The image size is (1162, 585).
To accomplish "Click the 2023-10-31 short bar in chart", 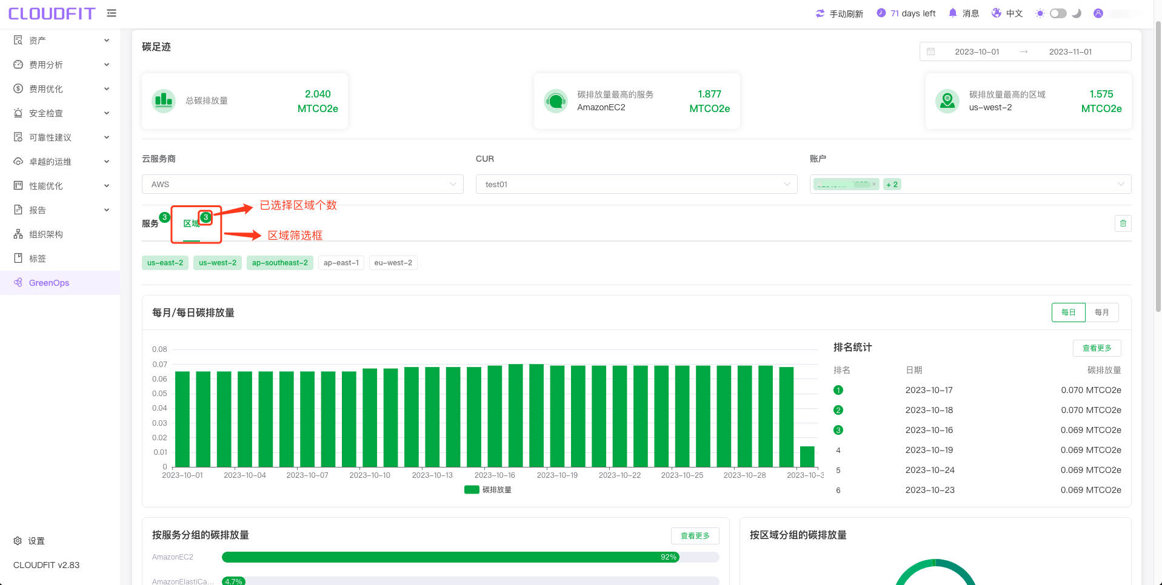I will coord(807,457).
